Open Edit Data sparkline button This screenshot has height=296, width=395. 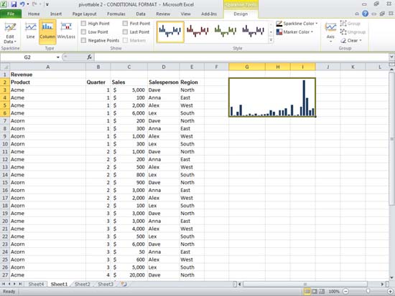pos(10,33)
